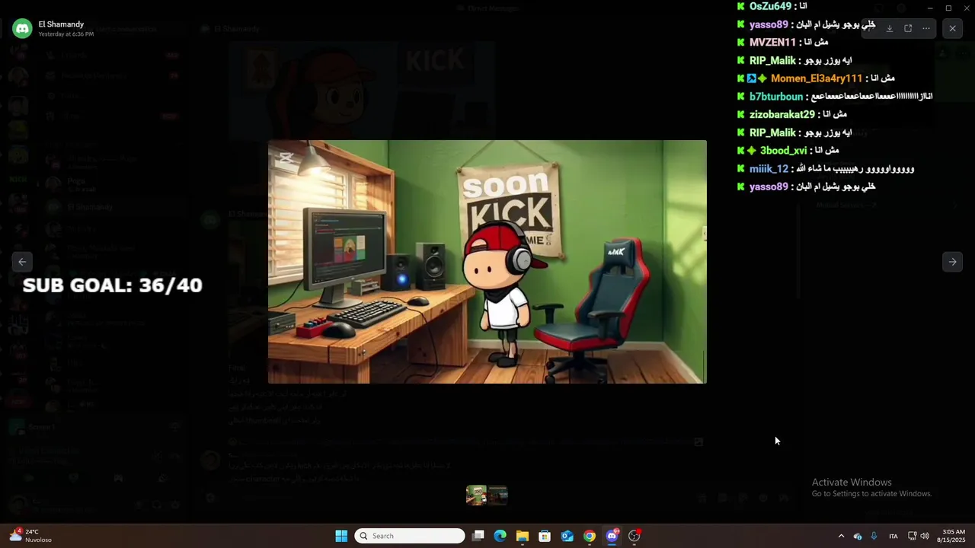Open Outlook from the taskbar

point(567,536)
